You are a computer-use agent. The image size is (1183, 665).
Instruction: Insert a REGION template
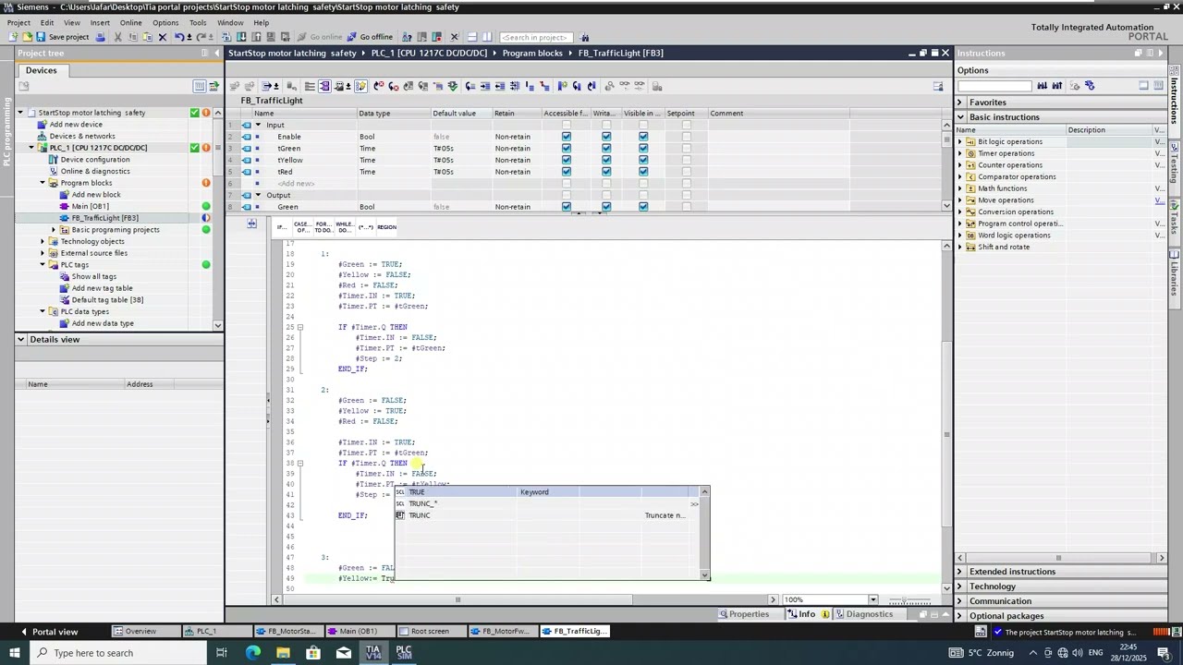pyautogui.click(x=386, y=226)
